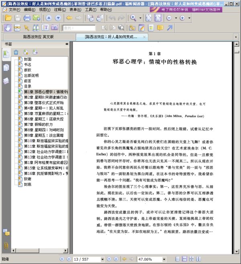Show the layers panel

(6, 81)
